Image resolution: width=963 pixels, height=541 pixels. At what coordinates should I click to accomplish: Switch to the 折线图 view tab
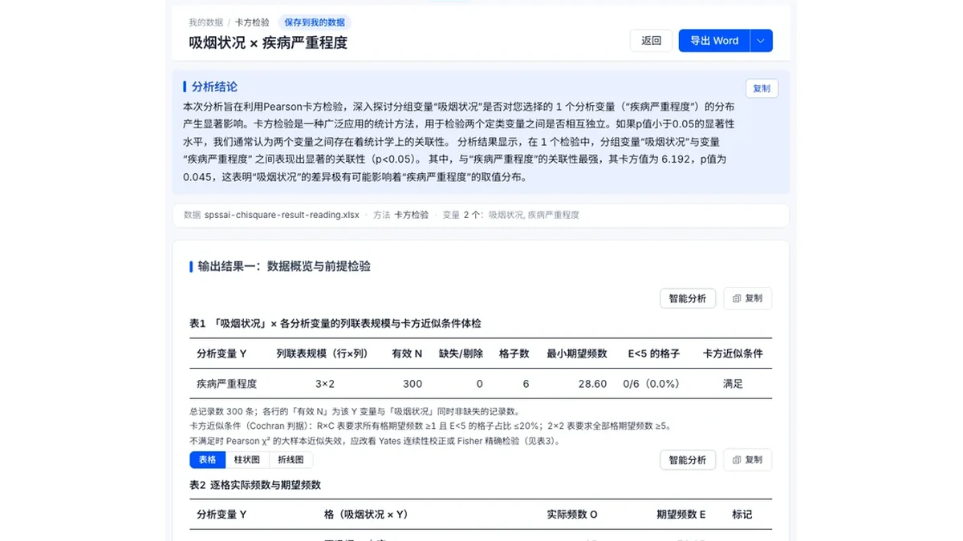291,460
